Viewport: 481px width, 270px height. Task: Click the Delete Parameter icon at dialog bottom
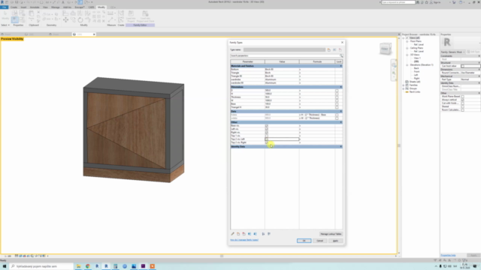point(244,234)
